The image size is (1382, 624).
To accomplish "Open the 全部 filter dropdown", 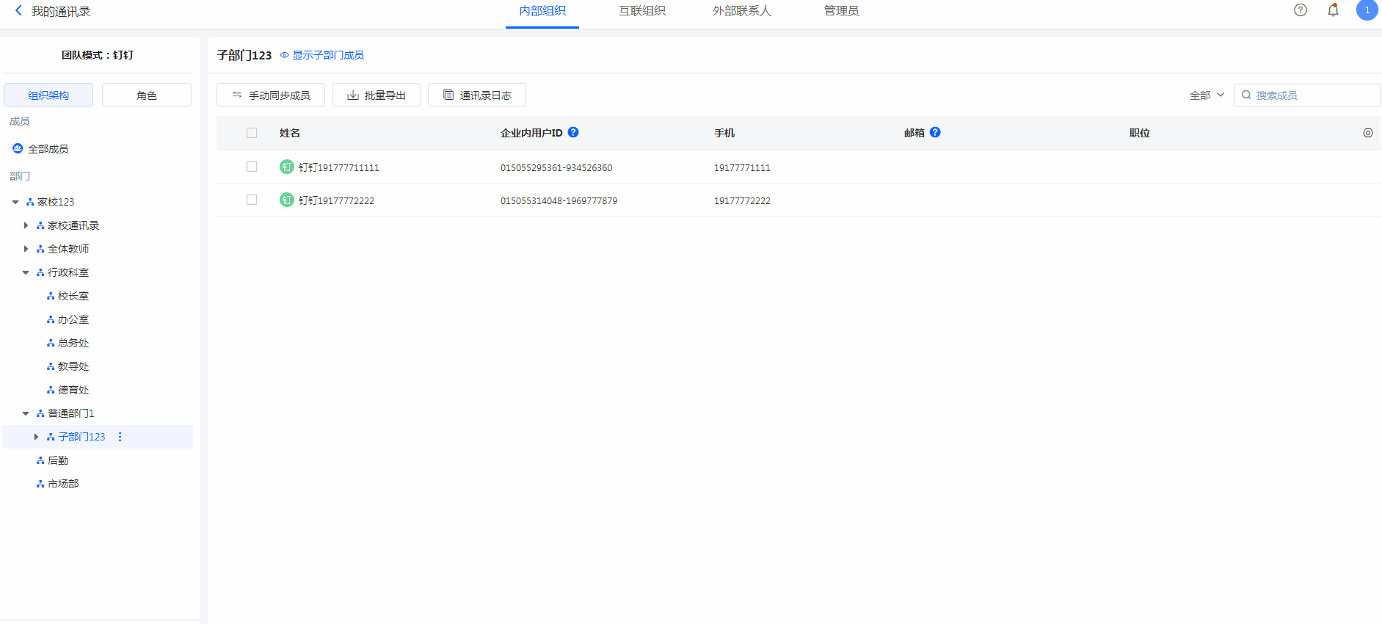I will (1207, 95).
